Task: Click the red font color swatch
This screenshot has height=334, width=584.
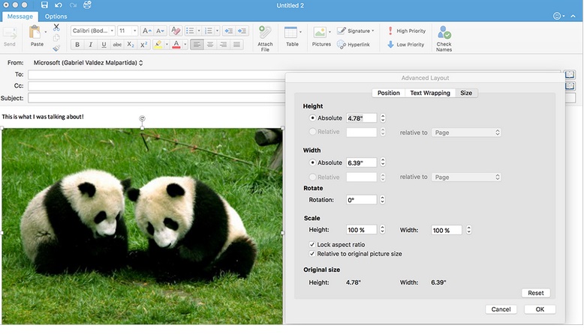Action: point(176,45)
